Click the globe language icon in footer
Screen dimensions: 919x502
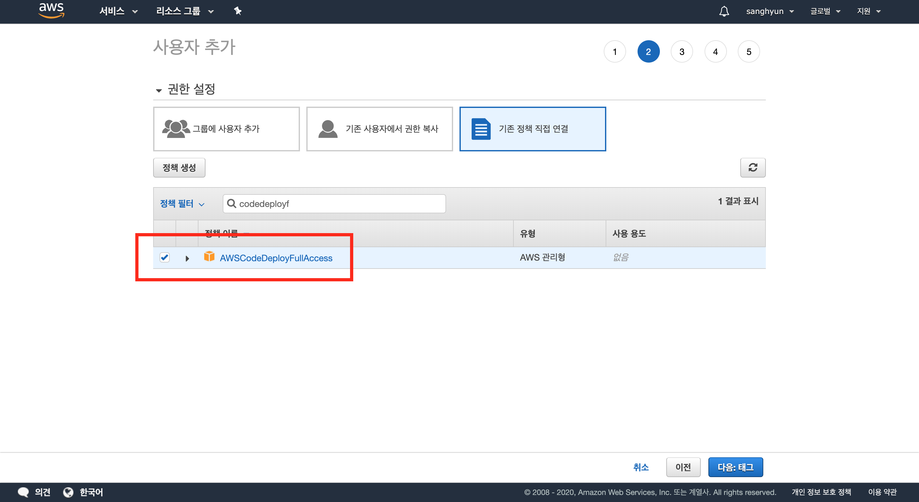(68, 492)
